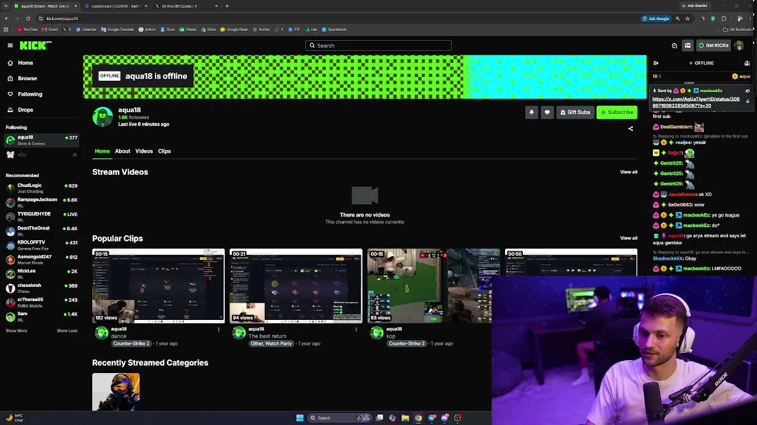
Task: Expand the pinned message with down arrow
Action: coord(748,102)
